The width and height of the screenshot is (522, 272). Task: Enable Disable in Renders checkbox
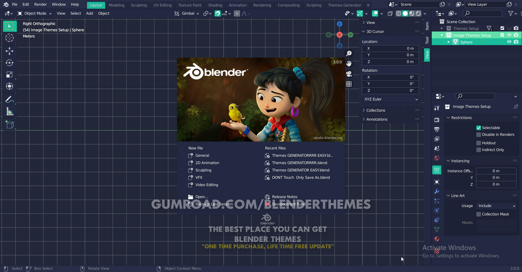pyautogui.click(x=478, y=134)
